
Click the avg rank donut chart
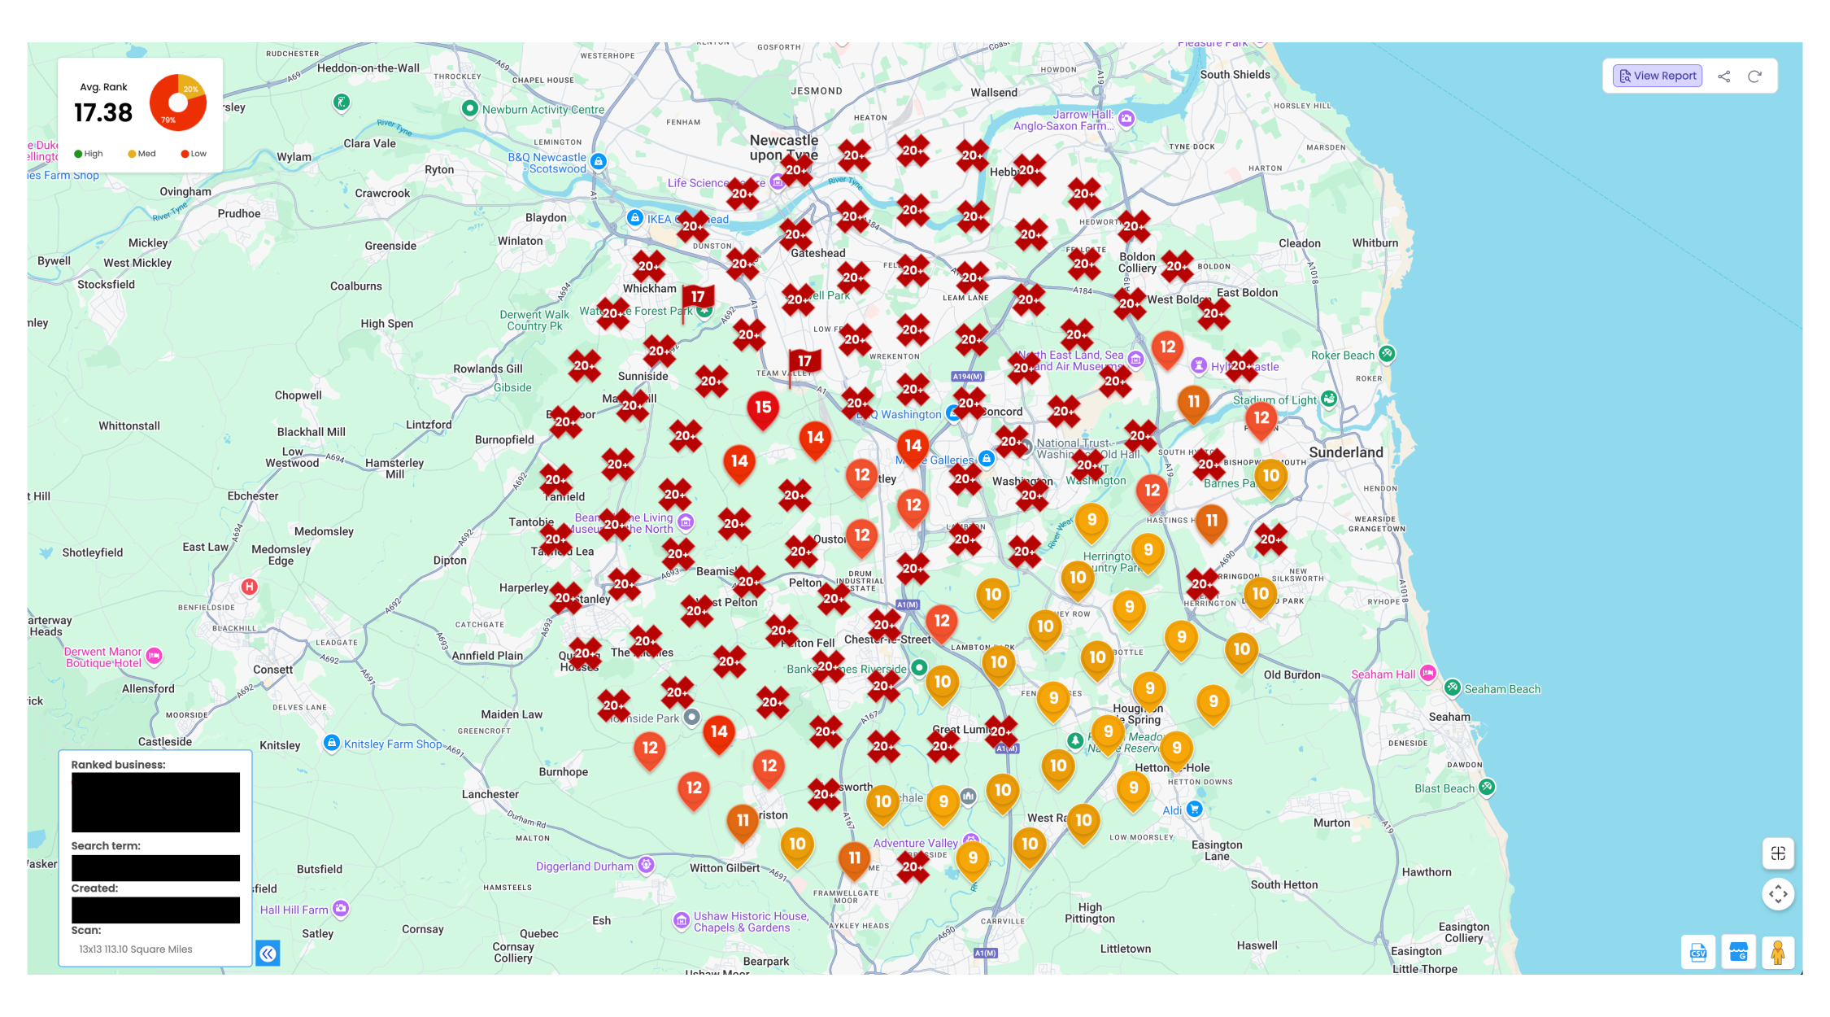tap(178, 103)
